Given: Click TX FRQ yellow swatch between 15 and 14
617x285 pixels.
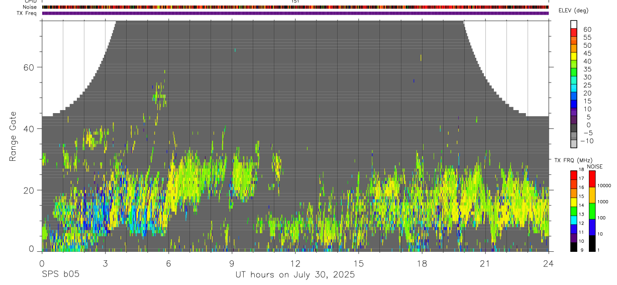Looking at the screenshot, I should 574,202.
